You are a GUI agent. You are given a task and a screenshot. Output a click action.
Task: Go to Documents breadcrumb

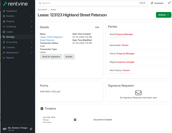(42, 10)
